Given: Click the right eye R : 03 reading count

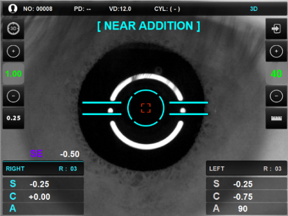Looking at the screenshot, I should (68, 169).
